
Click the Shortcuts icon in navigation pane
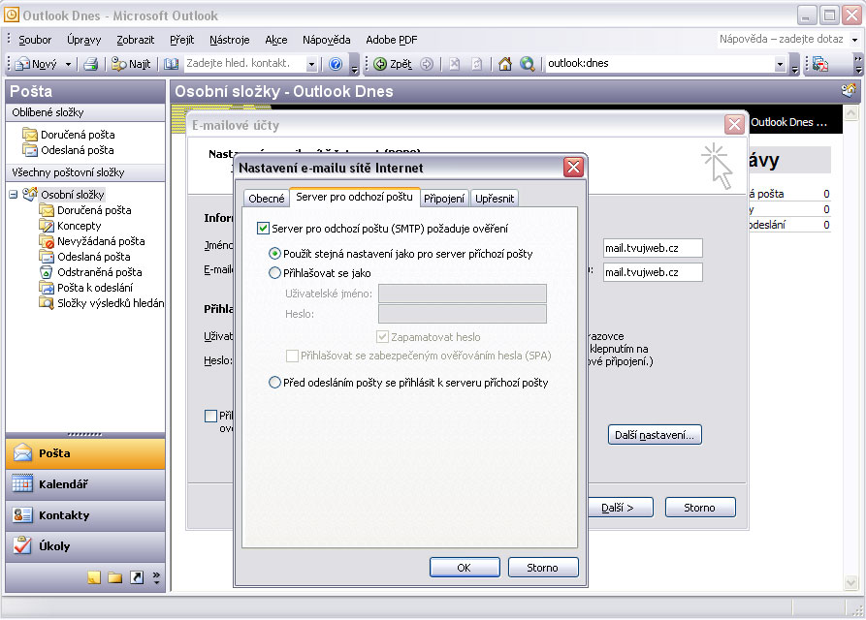[137, 578]
